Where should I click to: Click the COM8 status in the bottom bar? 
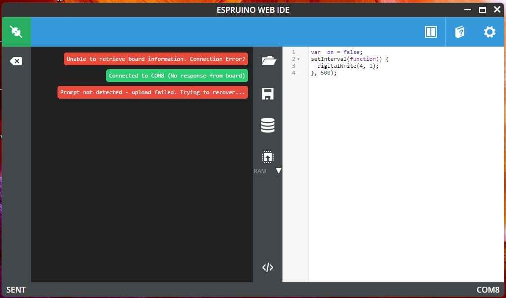488,290
